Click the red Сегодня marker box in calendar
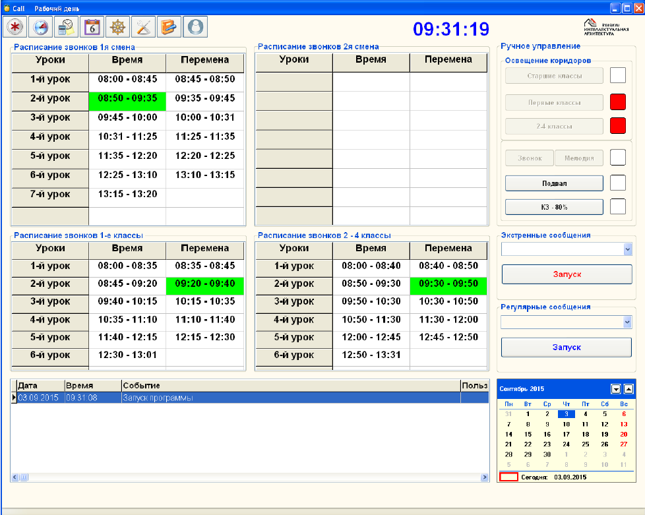Image resolution: width=645 pixels, height=515 pixels. click(x=508, y=477)
